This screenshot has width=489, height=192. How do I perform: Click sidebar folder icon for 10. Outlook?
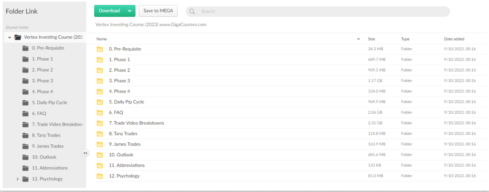click(25, 157)
